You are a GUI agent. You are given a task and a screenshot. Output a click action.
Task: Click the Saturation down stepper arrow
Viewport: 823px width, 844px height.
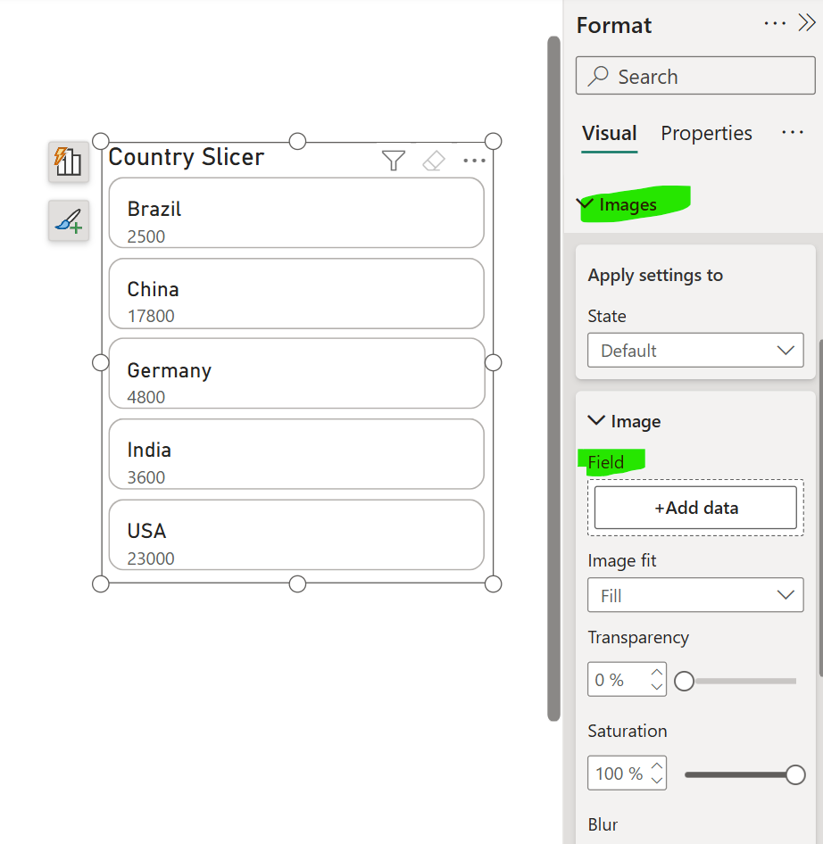coord(657,779)
